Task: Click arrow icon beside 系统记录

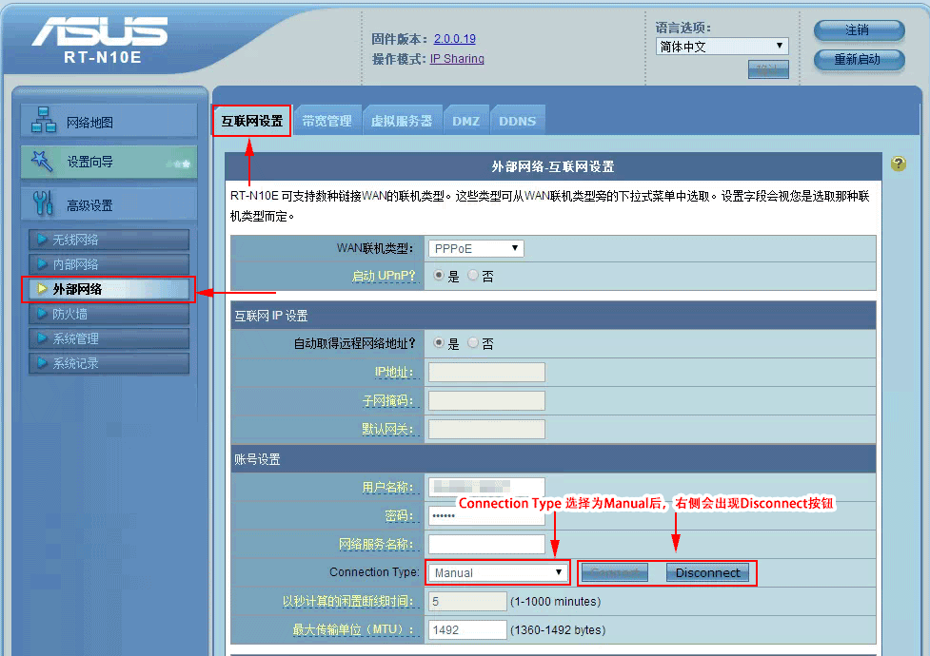Action: click(x=42, y=362)
